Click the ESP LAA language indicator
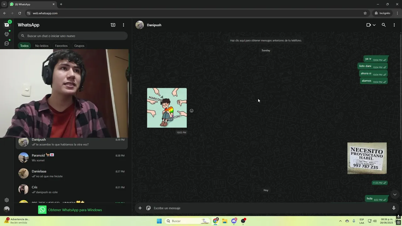This screenshot has height=226, width=402. pyautogui.click(x=362, y=221)
